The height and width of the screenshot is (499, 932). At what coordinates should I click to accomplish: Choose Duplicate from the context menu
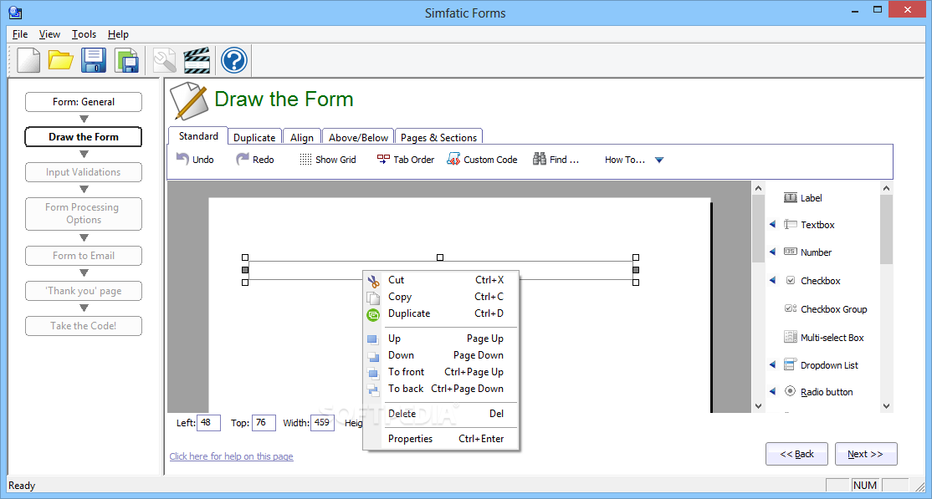click(441, 313)
